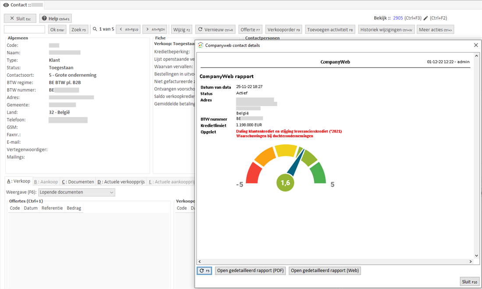Close the Companyweb contact details dialog
Image resolution: width=482 pixels, height=289 pixels.
tap(476, 45)
